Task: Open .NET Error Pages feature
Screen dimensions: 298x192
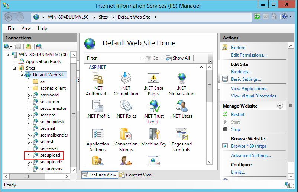Action: click(x=153, y=79)
